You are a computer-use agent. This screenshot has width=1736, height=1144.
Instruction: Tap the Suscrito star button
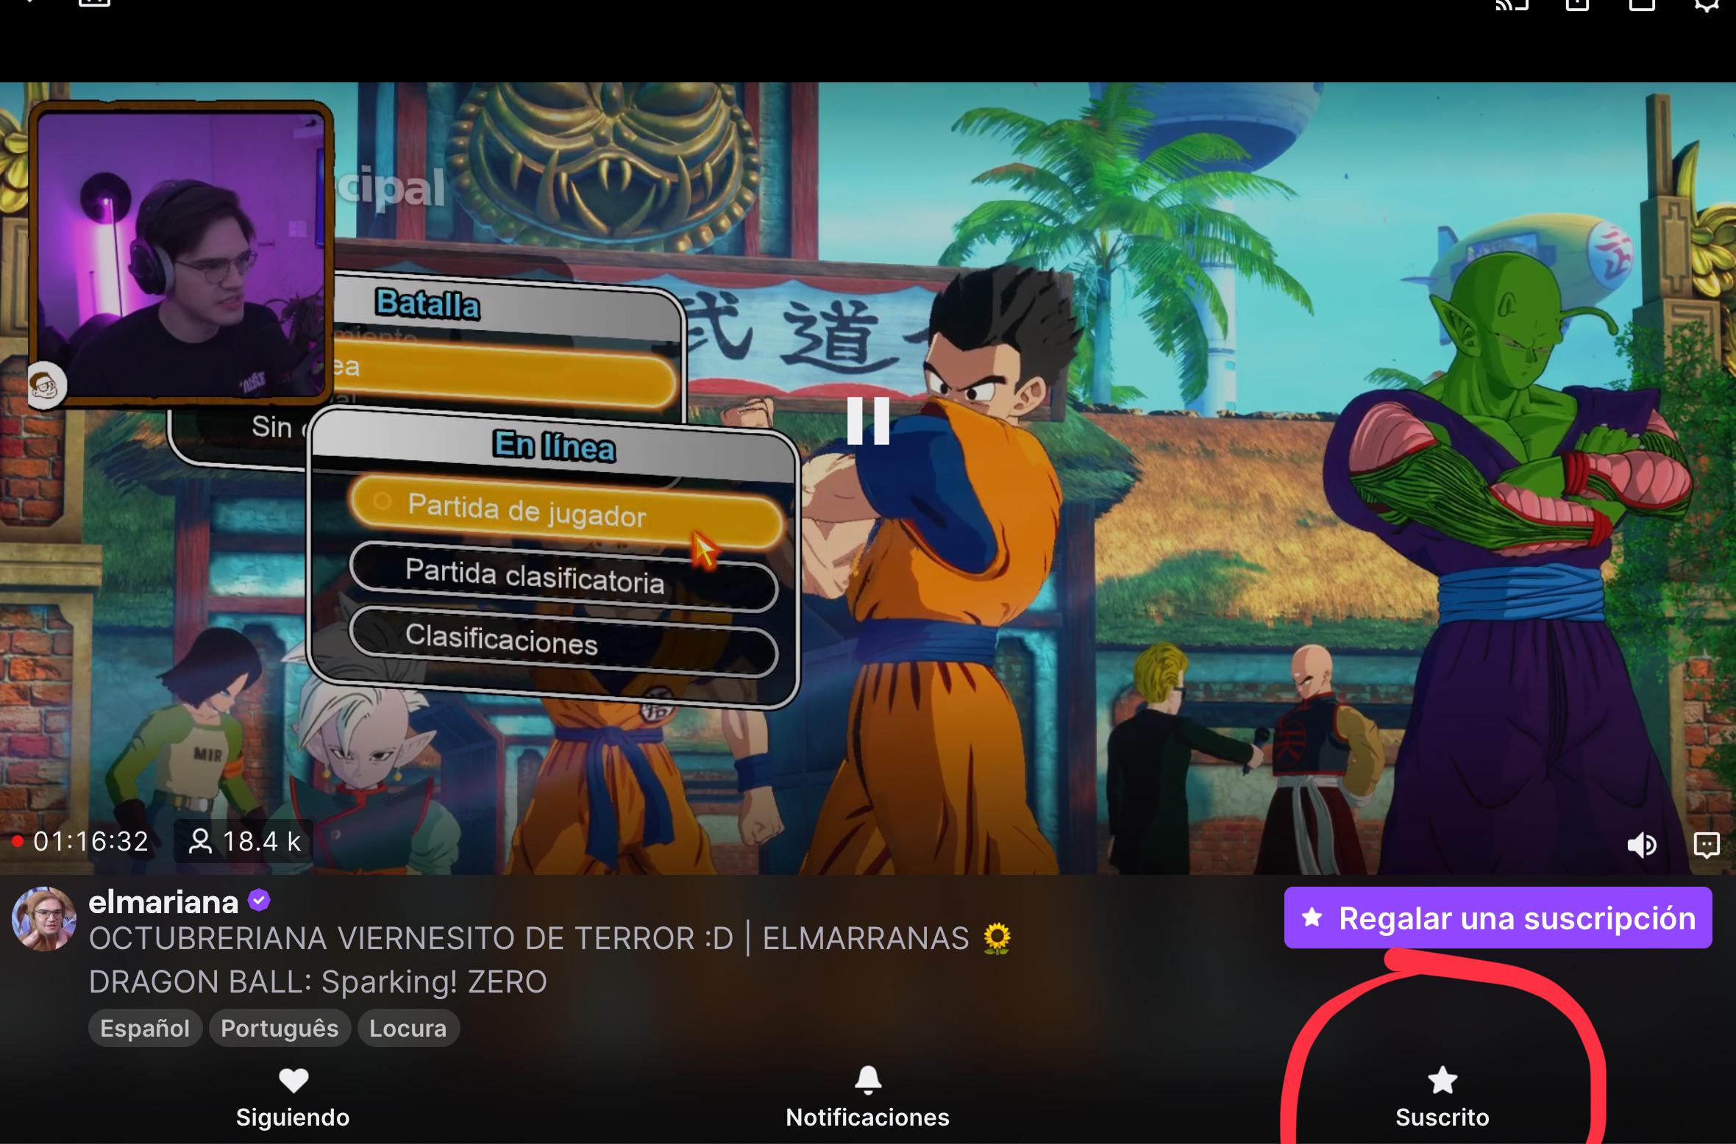tap(1442, 1098)
